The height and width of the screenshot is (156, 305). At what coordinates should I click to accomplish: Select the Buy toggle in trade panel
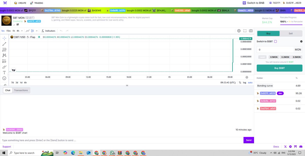pyautogui.click(x=268, y=34)
